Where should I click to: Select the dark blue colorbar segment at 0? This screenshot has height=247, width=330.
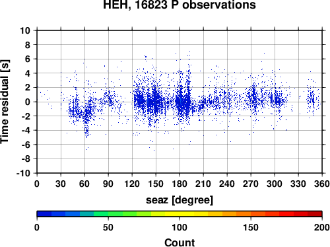click(44, 214)
